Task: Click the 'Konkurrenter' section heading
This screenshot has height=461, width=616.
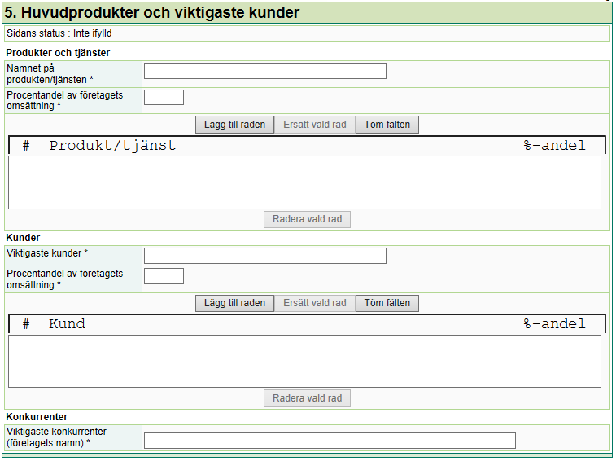Action: [37, 417]
